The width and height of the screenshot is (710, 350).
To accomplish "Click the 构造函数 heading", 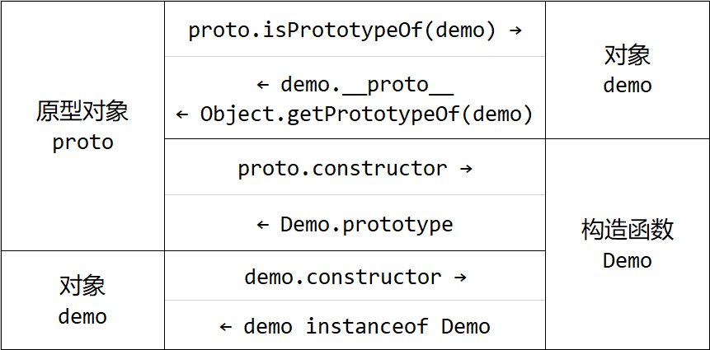I will click(628, 229).
